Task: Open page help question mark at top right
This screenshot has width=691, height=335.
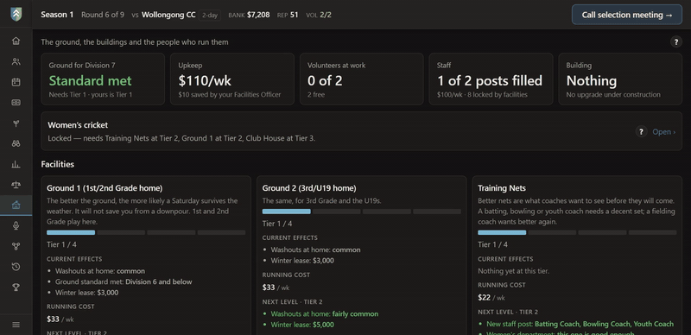Action: (x=676, y=41)
